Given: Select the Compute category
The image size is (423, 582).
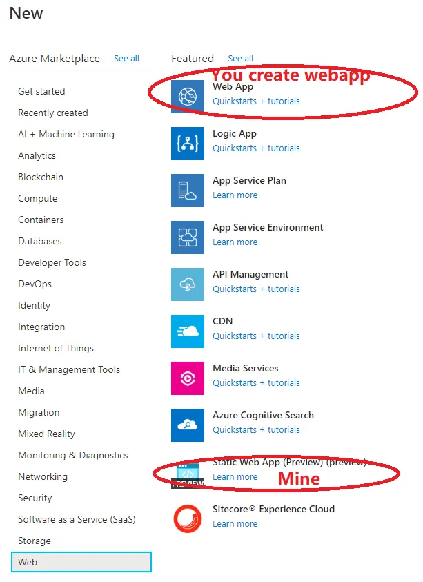Looking at the screenshot, I should pos(38,198).
